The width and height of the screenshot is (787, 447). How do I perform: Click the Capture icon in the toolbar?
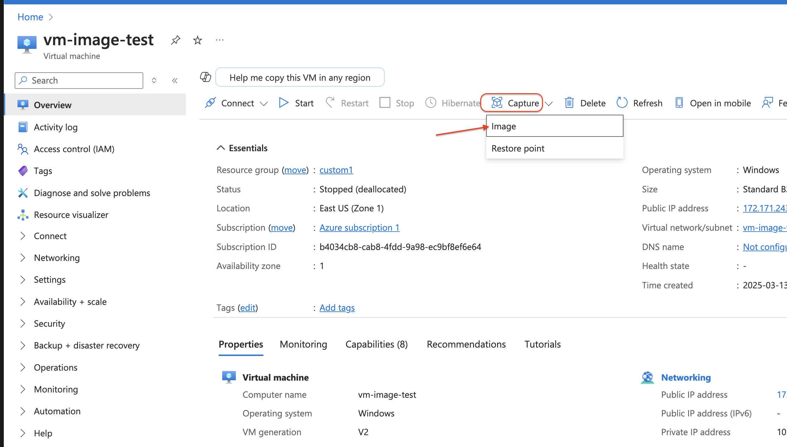click(x=497, y=103)
